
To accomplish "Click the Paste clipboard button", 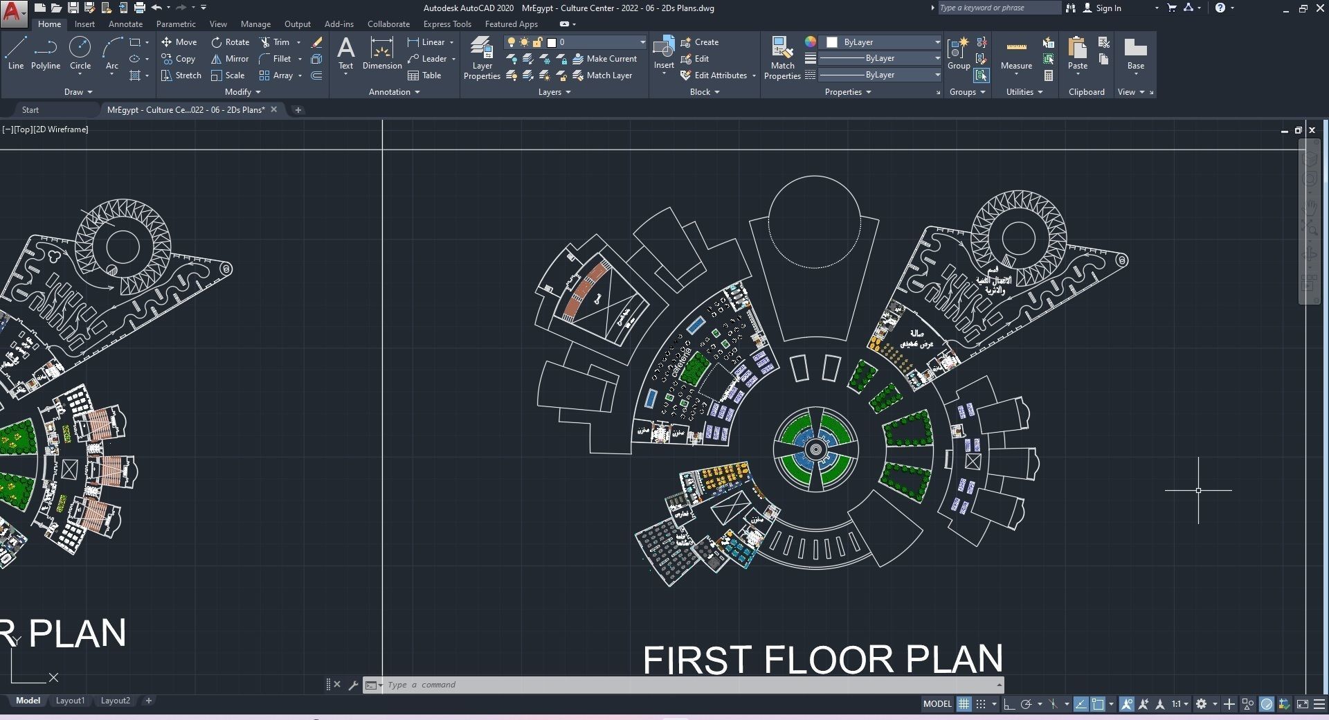I will point(1077,54).
